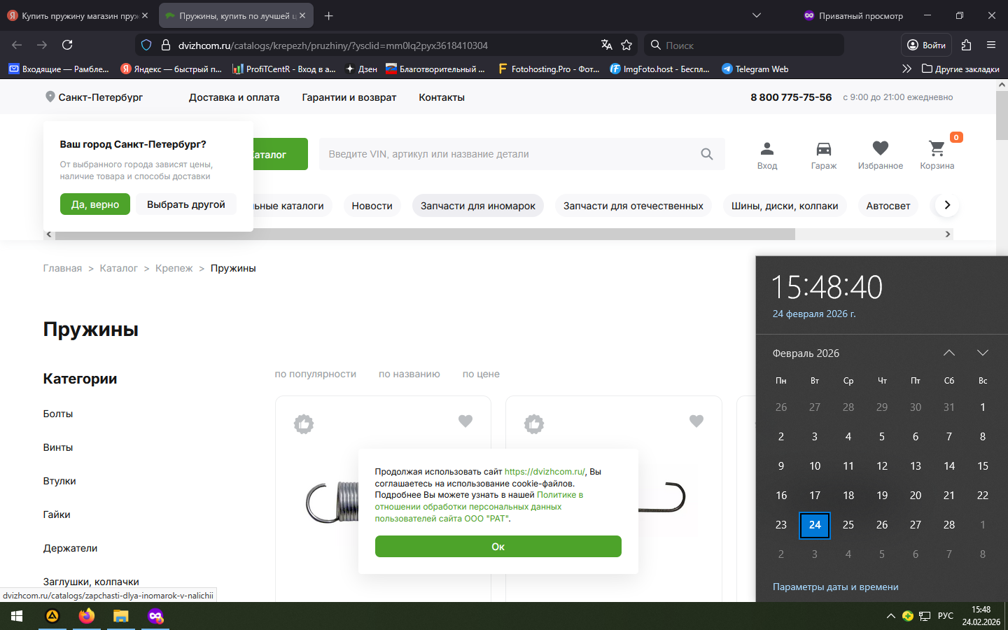The image size is (1008, 630).
Task: Open the dvizhcom.ru privacy policy link
Action: click(479, 507)
